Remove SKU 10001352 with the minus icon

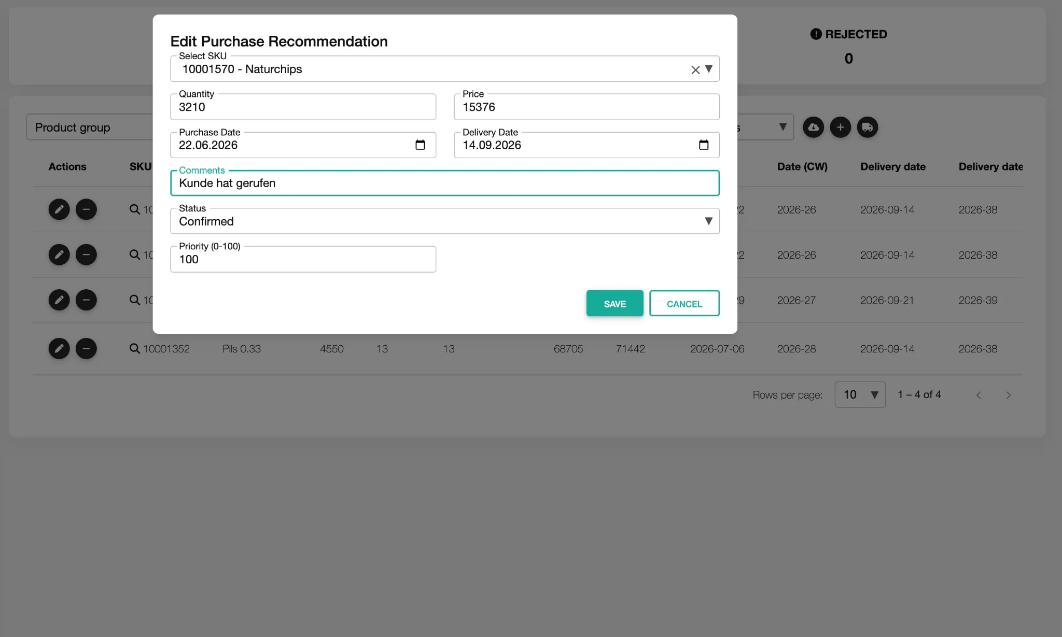point(86,348)
